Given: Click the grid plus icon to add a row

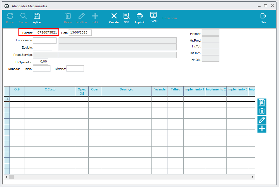Looking at the screenshot, I should 262,128.
